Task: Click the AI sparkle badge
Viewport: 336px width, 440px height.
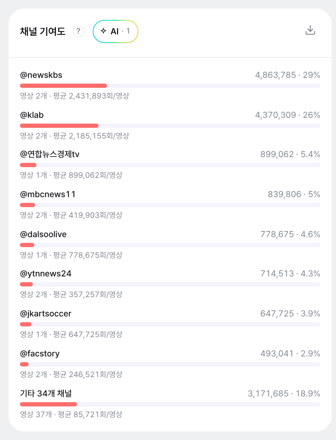Action: pos(115,31)
